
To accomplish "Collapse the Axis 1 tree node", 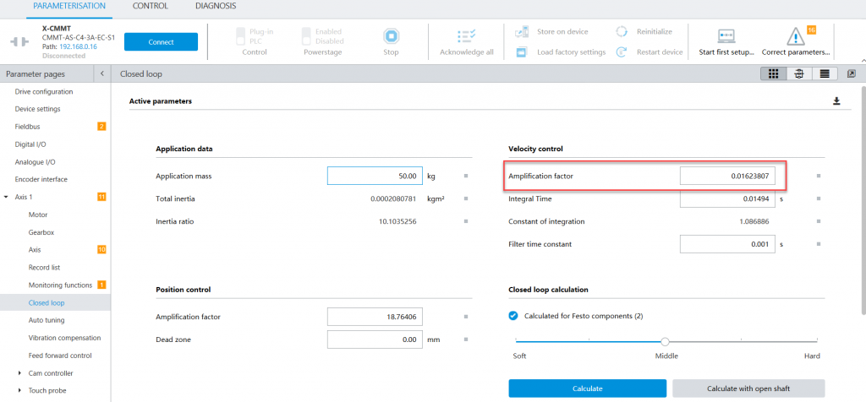I will click(6, 197).
